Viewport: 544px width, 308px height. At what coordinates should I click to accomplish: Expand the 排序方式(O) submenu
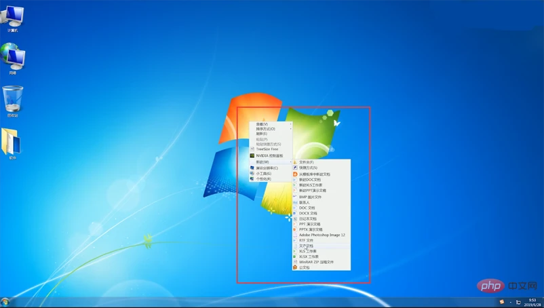point(271,129)
